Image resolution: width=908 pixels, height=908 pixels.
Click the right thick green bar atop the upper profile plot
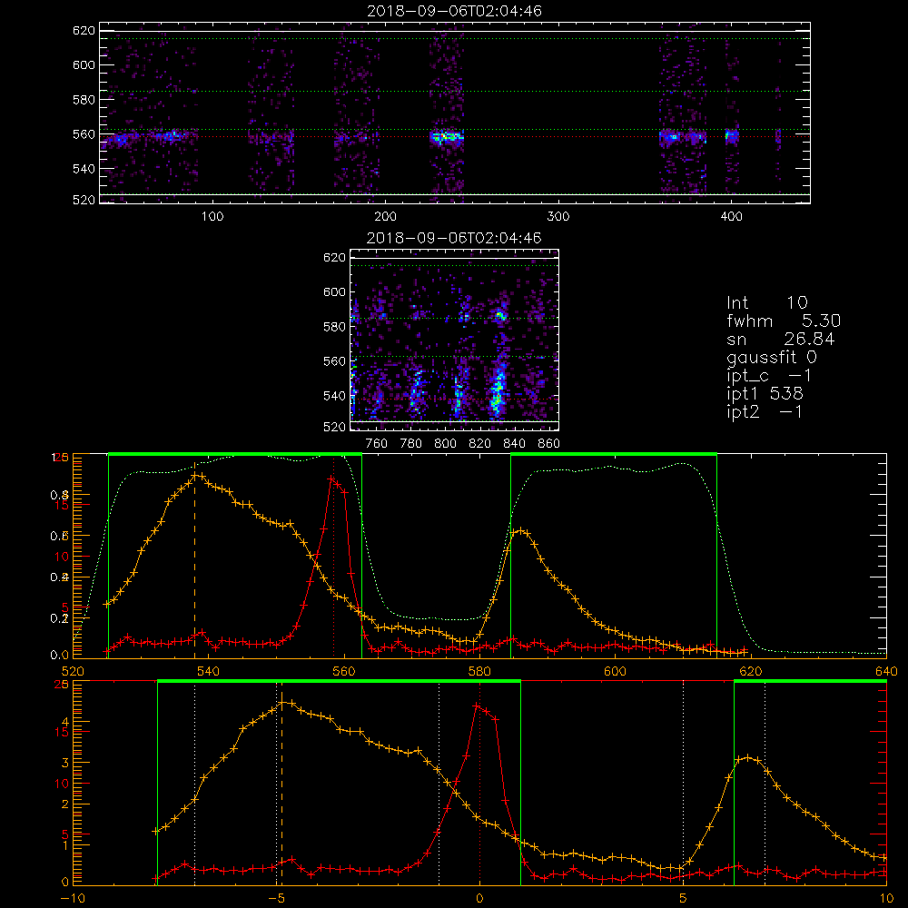(614, 455)
